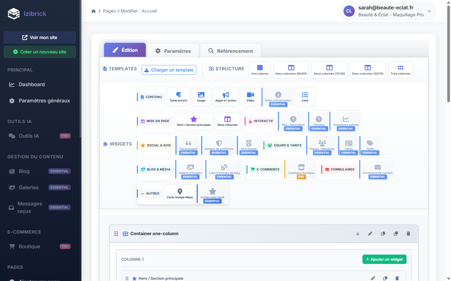Choose the Timeline widget
Viewport: 451px width, 281px height.
pos(319,122)
